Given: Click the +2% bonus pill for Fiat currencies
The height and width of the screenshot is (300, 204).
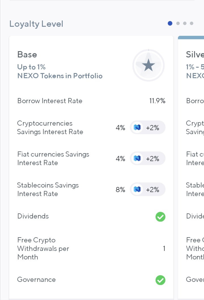Looking at the screenshot, I should point(148,159).
